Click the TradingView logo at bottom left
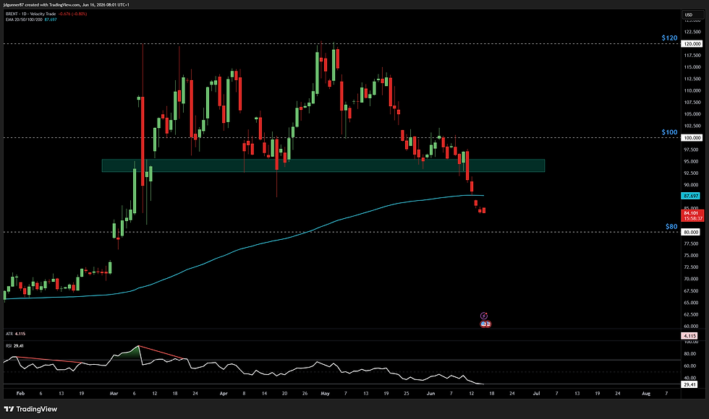The width and height of the screenshot is (709, 419). [30, 409]
